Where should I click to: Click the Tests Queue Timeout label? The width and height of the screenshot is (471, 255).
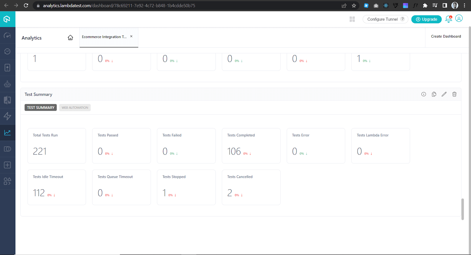tap(115, 177)
